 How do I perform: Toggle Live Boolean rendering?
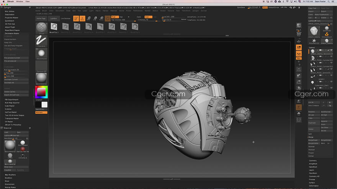[65, 18]
